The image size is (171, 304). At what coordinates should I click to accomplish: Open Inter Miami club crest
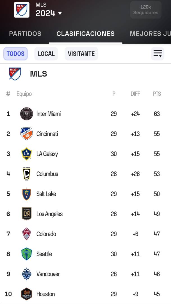[x=26, y=114]
